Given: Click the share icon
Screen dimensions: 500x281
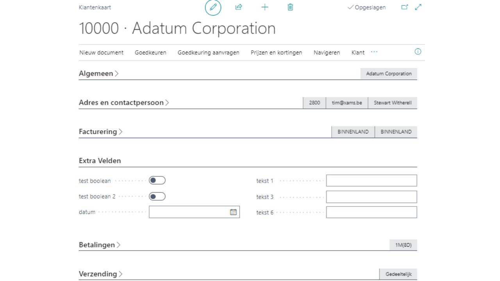Looking at the screenshot, I should (239, 7).
